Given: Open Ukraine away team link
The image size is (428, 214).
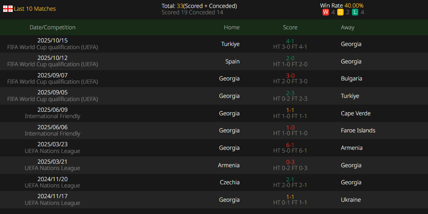Looking at the screenshot, I should tap(351, 200).
